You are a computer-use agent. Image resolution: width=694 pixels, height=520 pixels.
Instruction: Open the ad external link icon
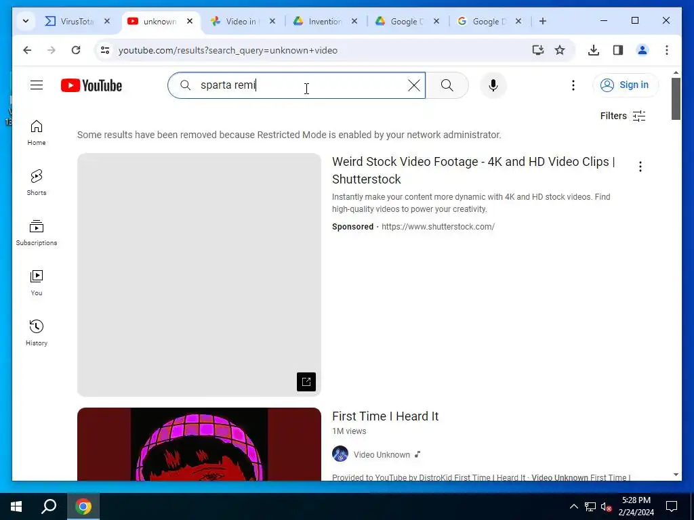tap(306, 382)
